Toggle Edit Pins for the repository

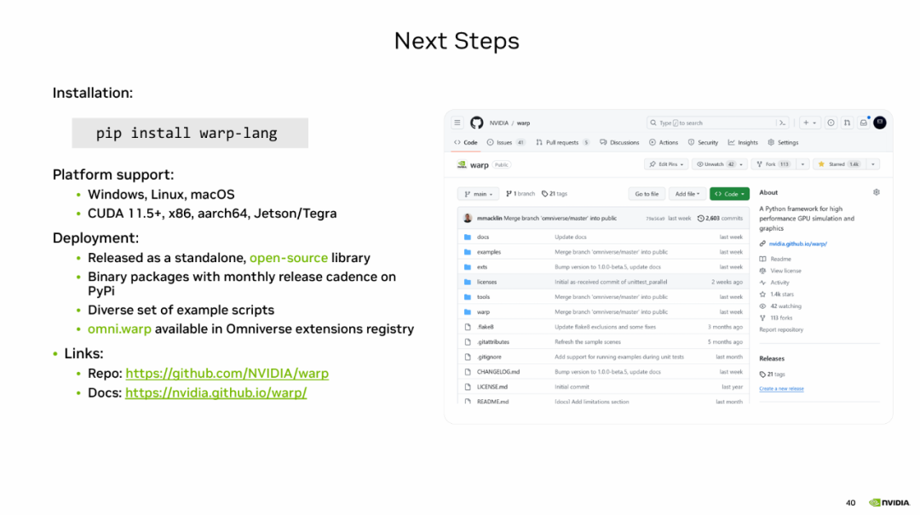tap(666, 164)
